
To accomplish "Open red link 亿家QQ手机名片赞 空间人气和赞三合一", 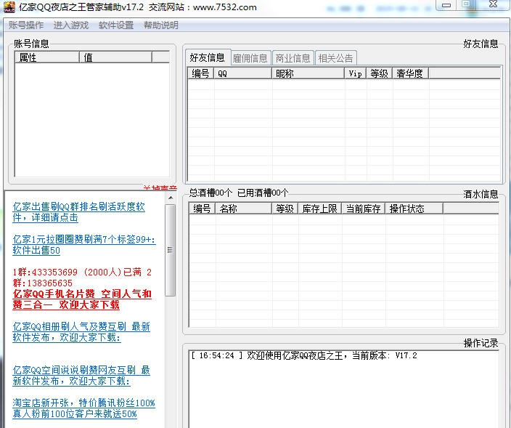I will point(82,299).
